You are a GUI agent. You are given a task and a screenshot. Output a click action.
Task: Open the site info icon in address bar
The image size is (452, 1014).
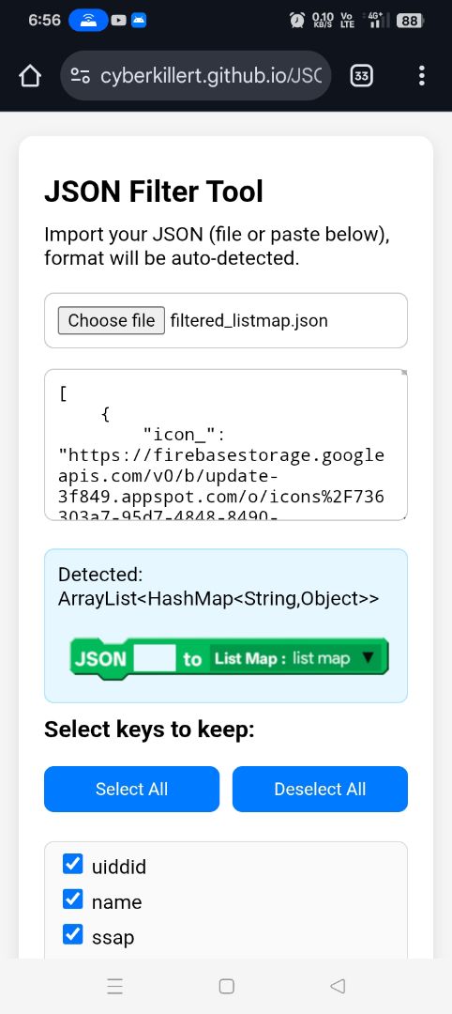(81, 76)
